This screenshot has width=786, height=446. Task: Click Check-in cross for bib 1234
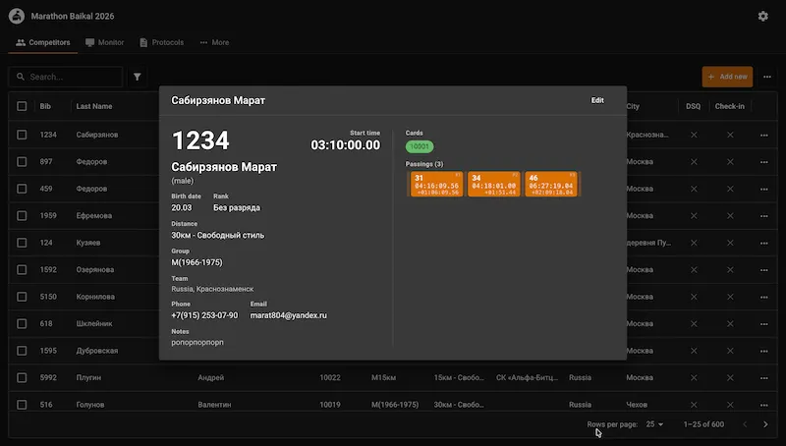[730, 135]
